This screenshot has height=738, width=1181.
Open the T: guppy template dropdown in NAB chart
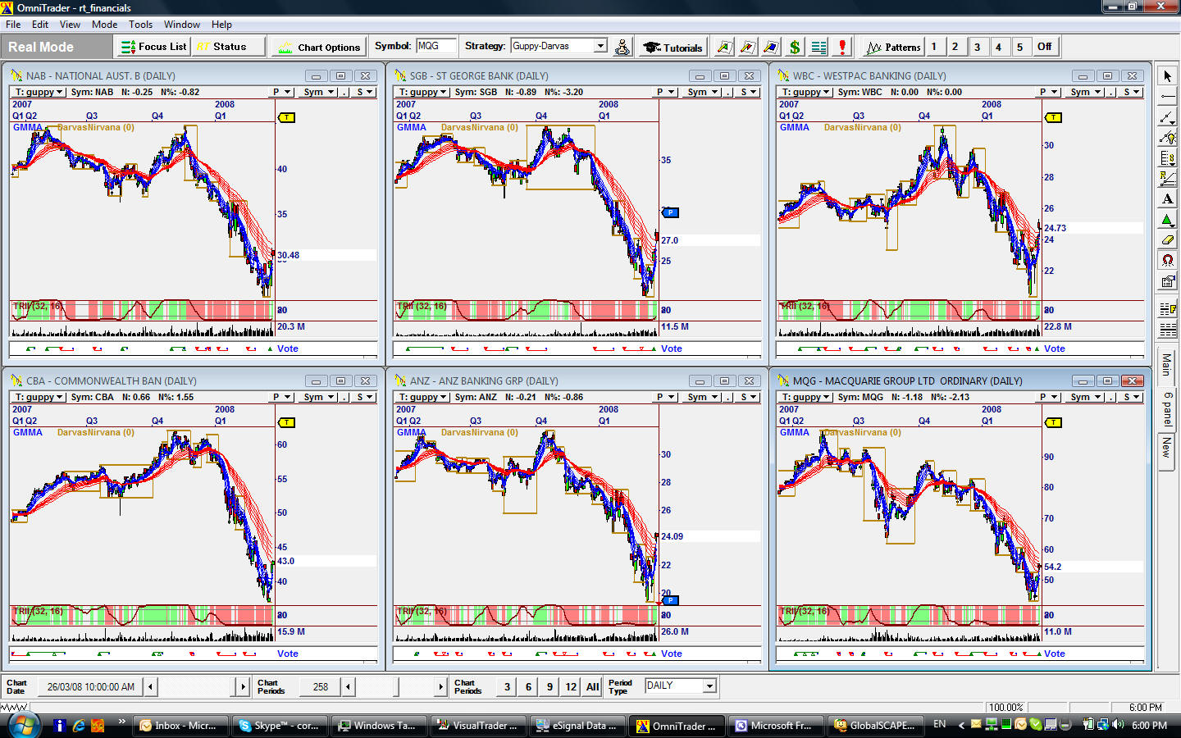(x=39, y=92)
